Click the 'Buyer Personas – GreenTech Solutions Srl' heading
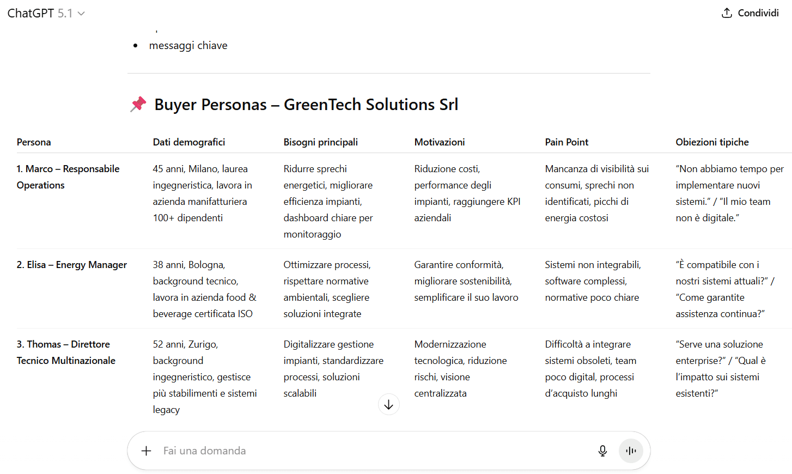Viewport: 792px width, 474px height. click(306, 104)
